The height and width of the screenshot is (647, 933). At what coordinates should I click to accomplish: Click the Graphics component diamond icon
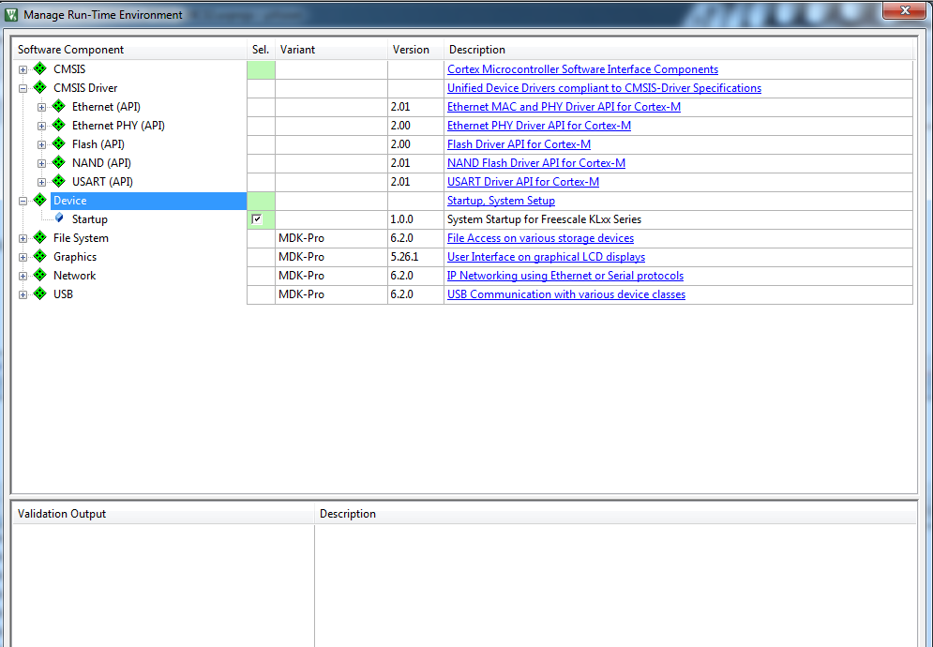(x=40, y=257)
